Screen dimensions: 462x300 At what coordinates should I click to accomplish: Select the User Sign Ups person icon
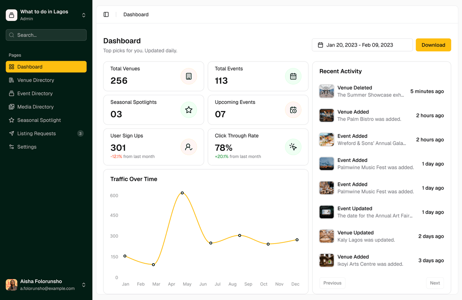click(189, 147)
